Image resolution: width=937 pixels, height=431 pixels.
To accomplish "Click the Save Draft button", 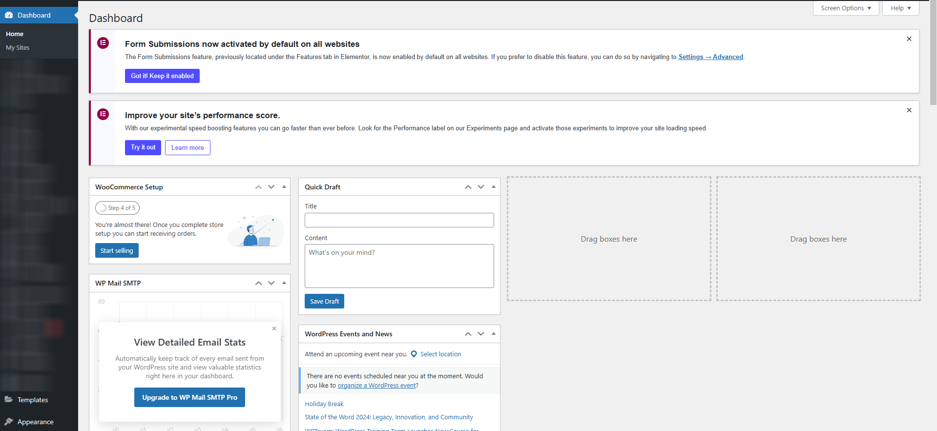I will coord(324,301).
